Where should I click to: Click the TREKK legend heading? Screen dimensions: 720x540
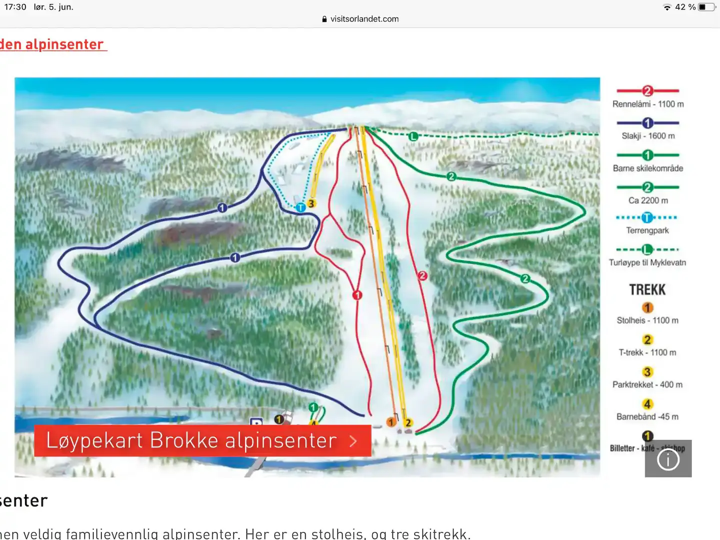(x=647, y=290)
